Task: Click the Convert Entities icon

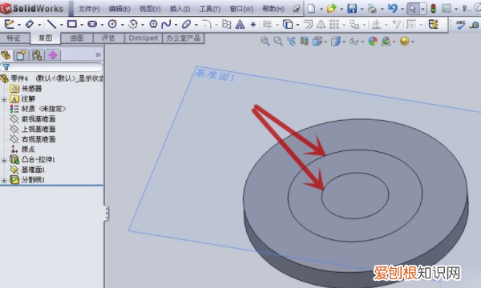Action: (288, 24)
